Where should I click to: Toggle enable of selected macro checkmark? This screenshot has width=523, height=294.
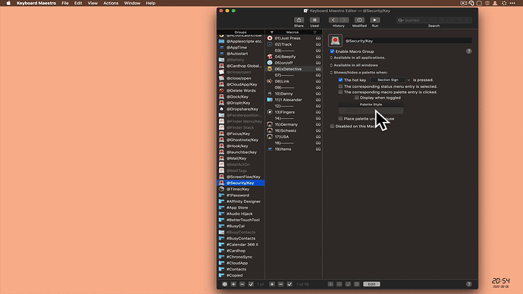coord(290,284)
